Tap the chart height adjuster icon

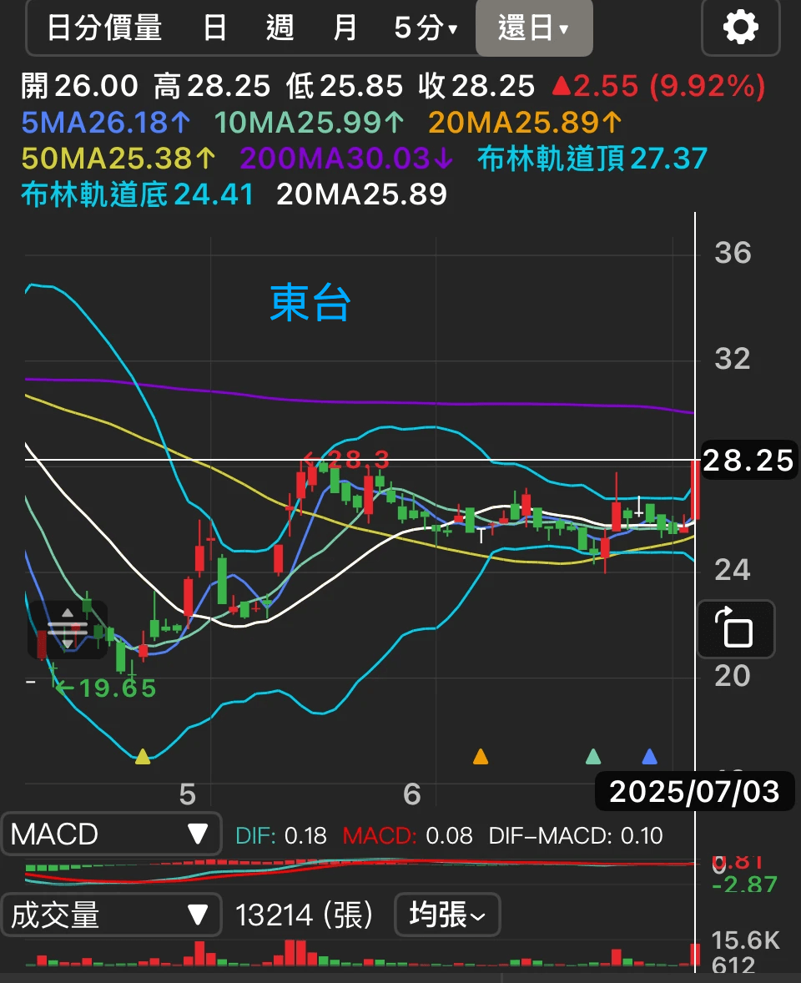point(68,629)
